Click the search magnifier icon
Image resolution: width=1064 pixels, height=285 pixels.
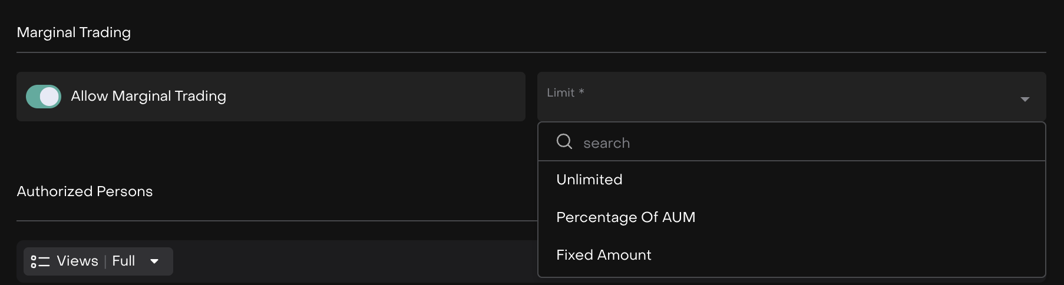coord(564,141)
